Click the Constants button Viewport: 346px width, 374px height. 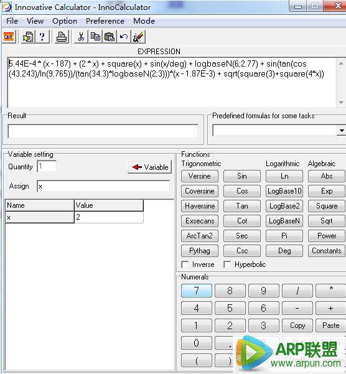point(327,251)
